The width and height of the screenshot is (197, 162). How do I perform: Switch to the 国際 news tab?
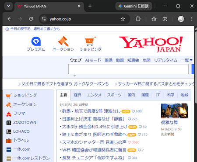[x=145, y=95]
